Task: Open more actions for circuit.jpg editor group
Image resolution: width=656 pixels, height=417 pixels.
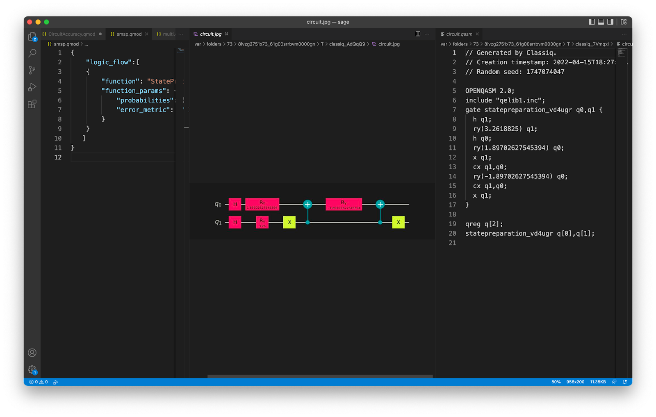Action: pos(427,34)
